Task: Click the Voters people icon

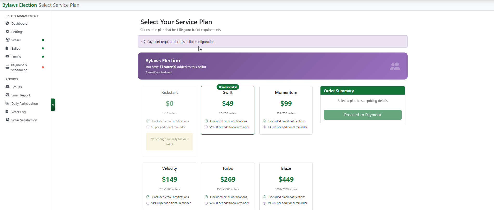Action: pos(8,40)
